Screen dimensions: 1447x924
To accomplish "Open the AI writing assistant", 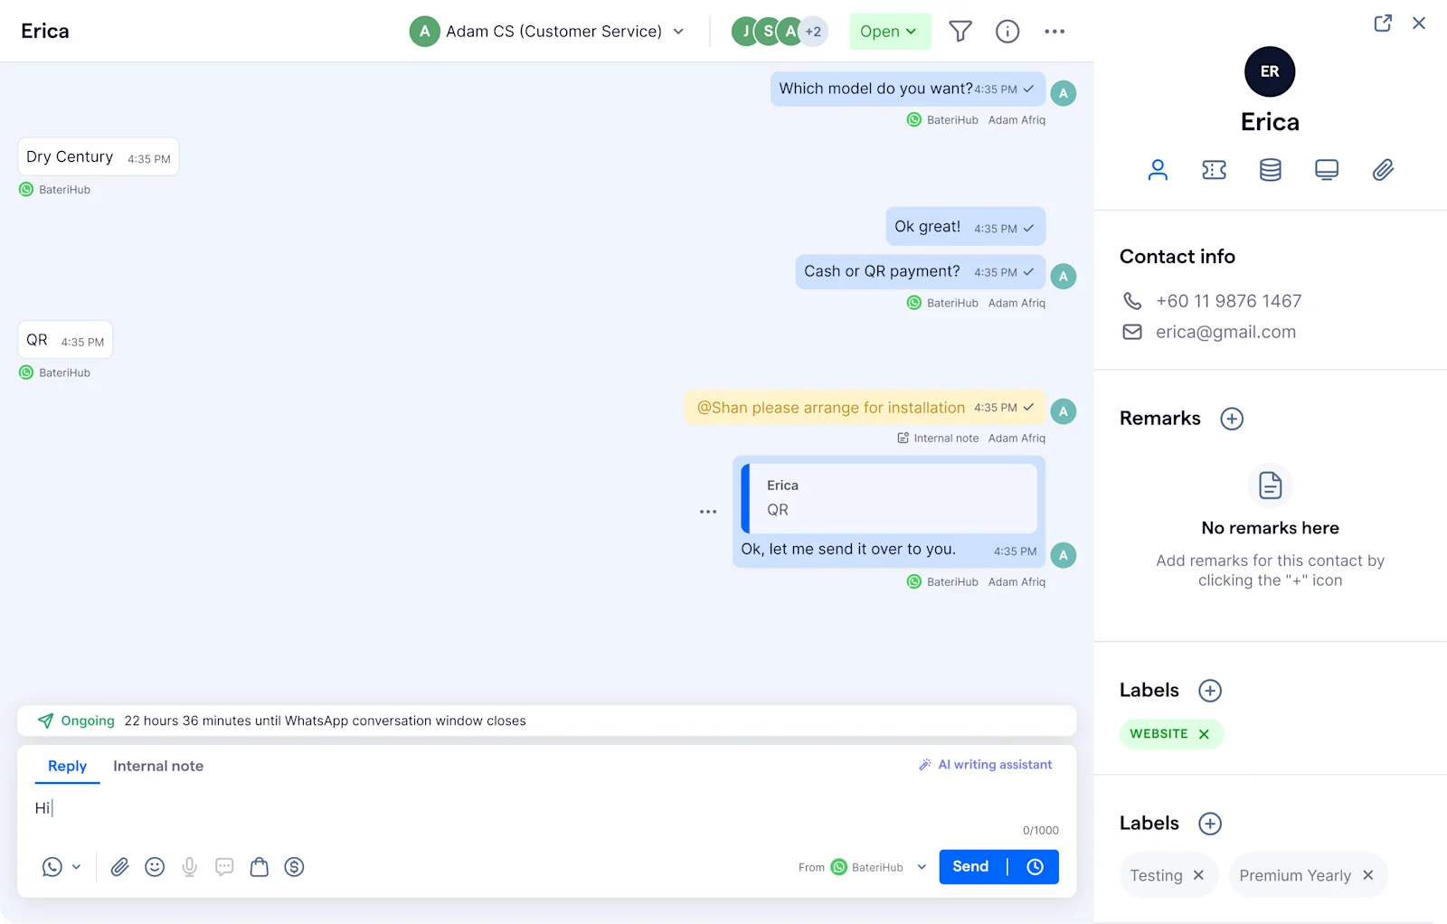I will 985,764.
